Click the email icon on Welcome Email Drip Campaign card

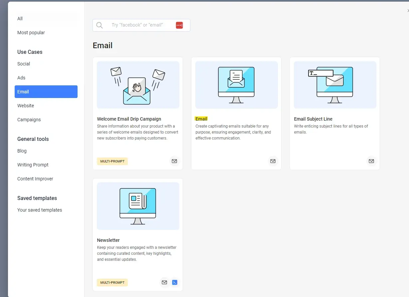coord(174,161)
